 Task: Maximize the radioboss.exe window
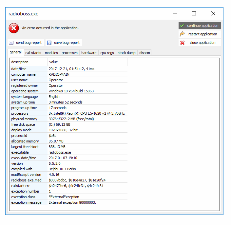[194, 13]
